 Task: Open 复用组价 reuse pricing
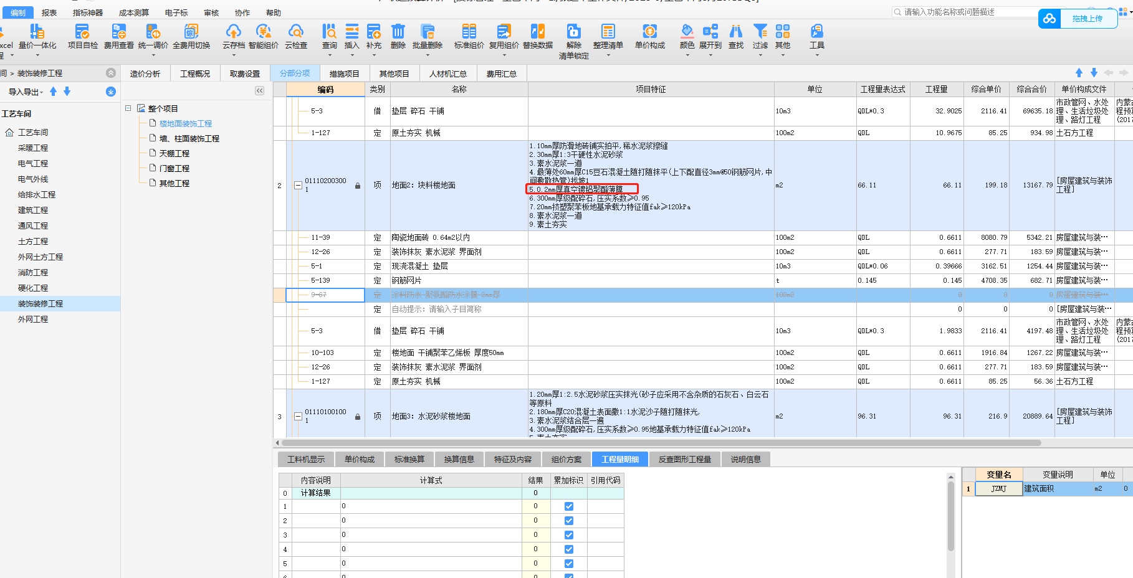tap(504, 36)
